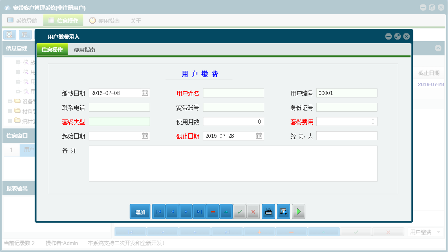Click the 增加 add button
Viewport: 448px width, 252px height.
140,211
